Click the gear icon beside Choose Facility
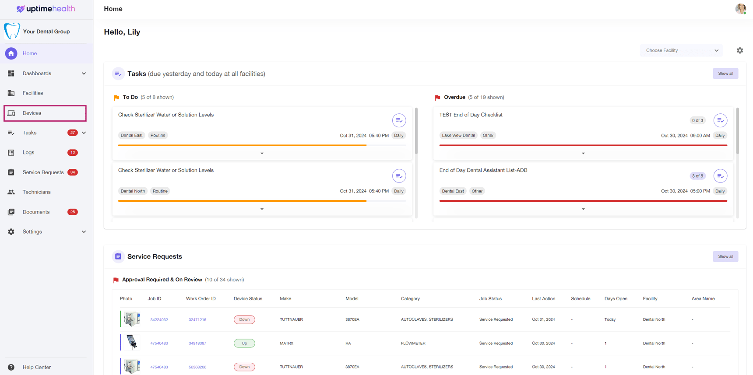753x375 pixels. coord(740,50)
